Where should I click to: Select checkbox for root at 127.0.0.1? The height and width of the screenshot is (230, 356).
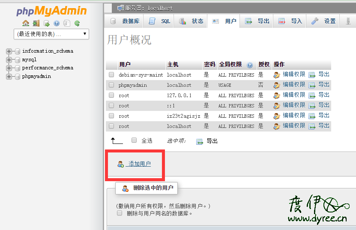[111, 95]
